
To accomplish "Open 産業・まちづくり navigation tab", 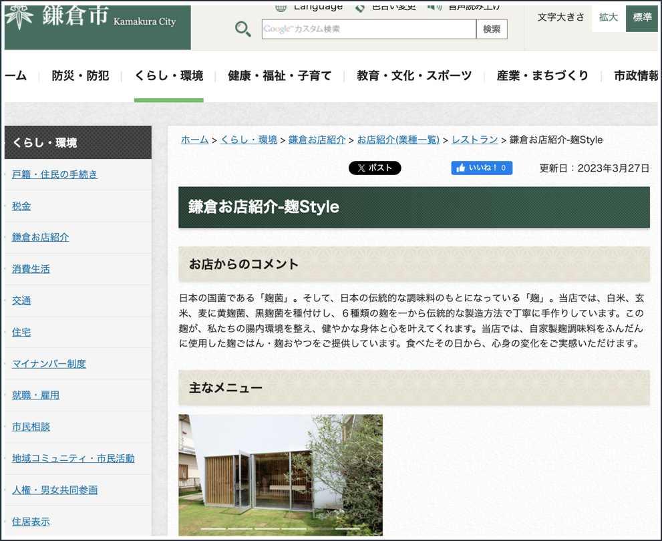I will coord(542,75).
